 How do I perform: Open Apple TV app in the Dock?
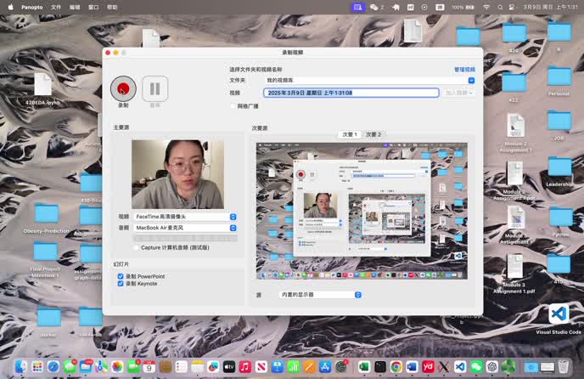click(x=228, y=367)
